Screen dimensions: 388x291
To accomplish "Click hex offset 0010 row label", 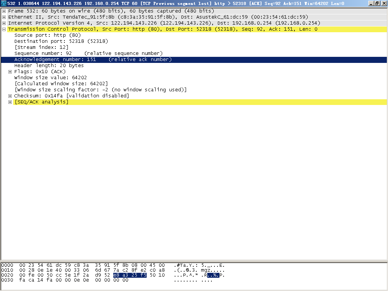I will point(7,271).
